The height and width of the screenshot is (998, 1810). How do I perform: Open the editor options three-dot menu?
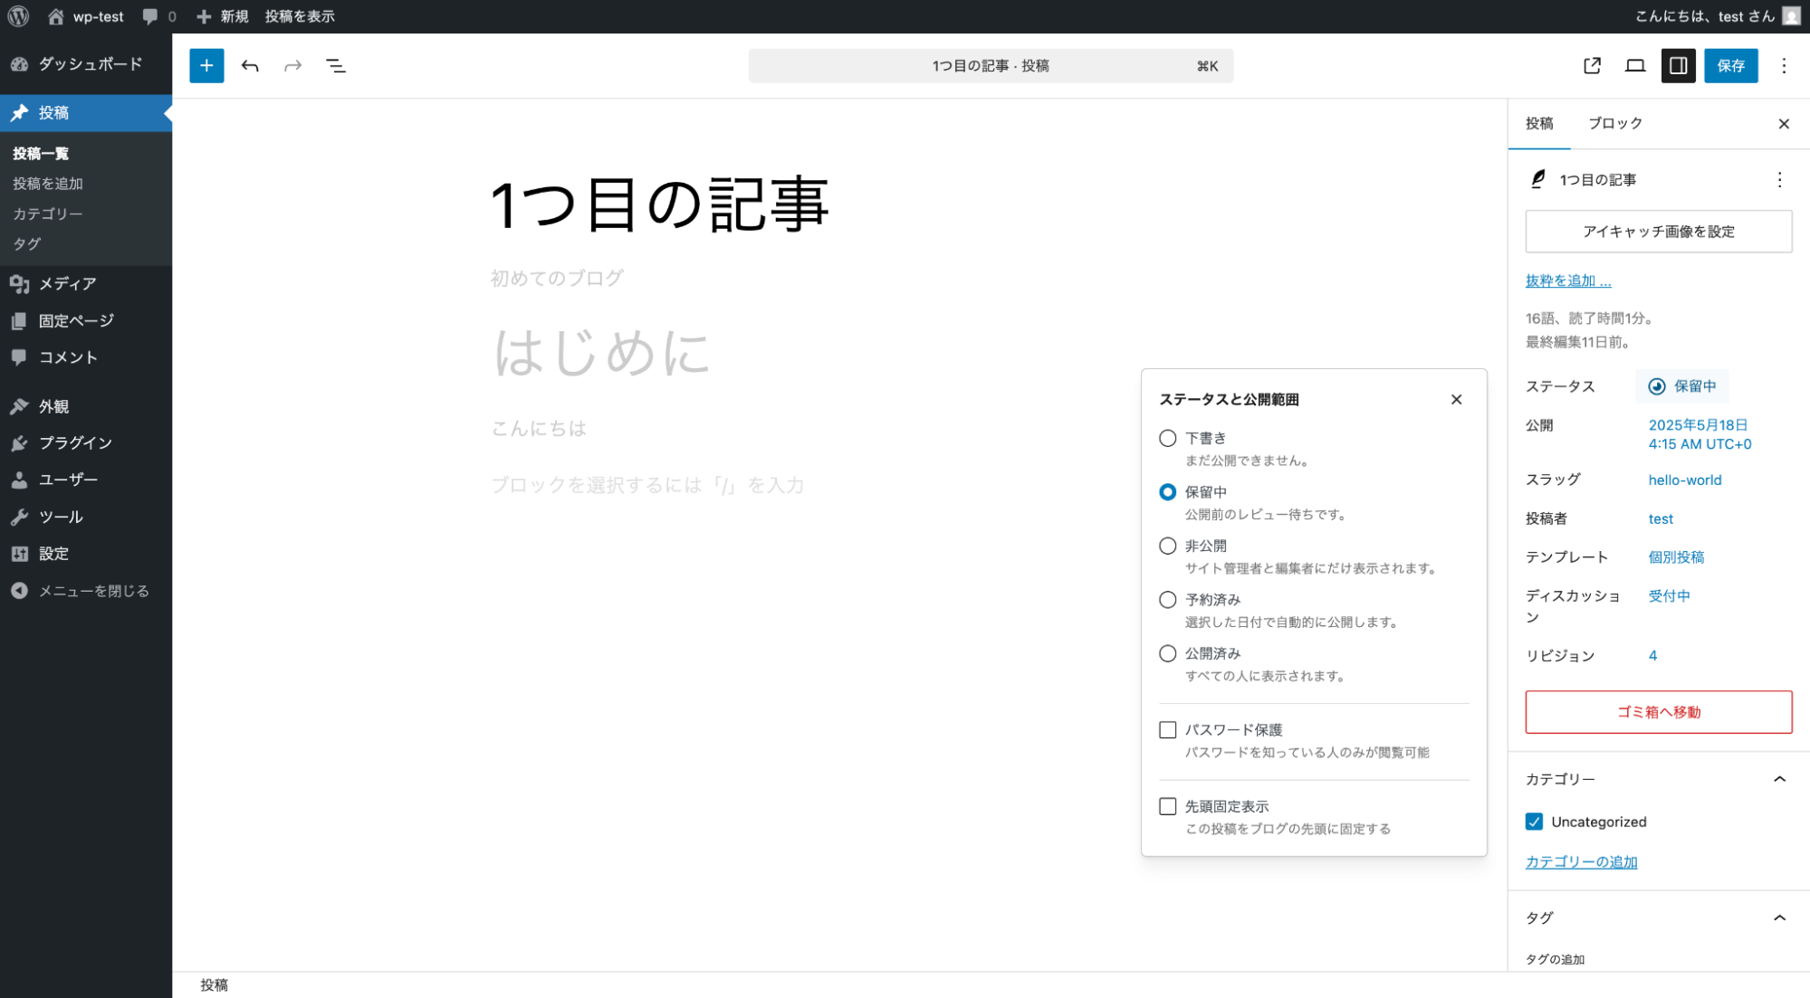(x=1784, y=65)
